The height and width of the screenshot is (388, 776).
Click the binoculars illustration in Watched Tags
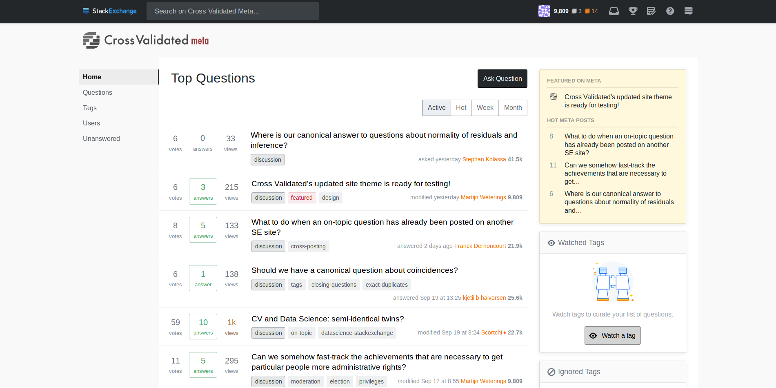(613, 282)
